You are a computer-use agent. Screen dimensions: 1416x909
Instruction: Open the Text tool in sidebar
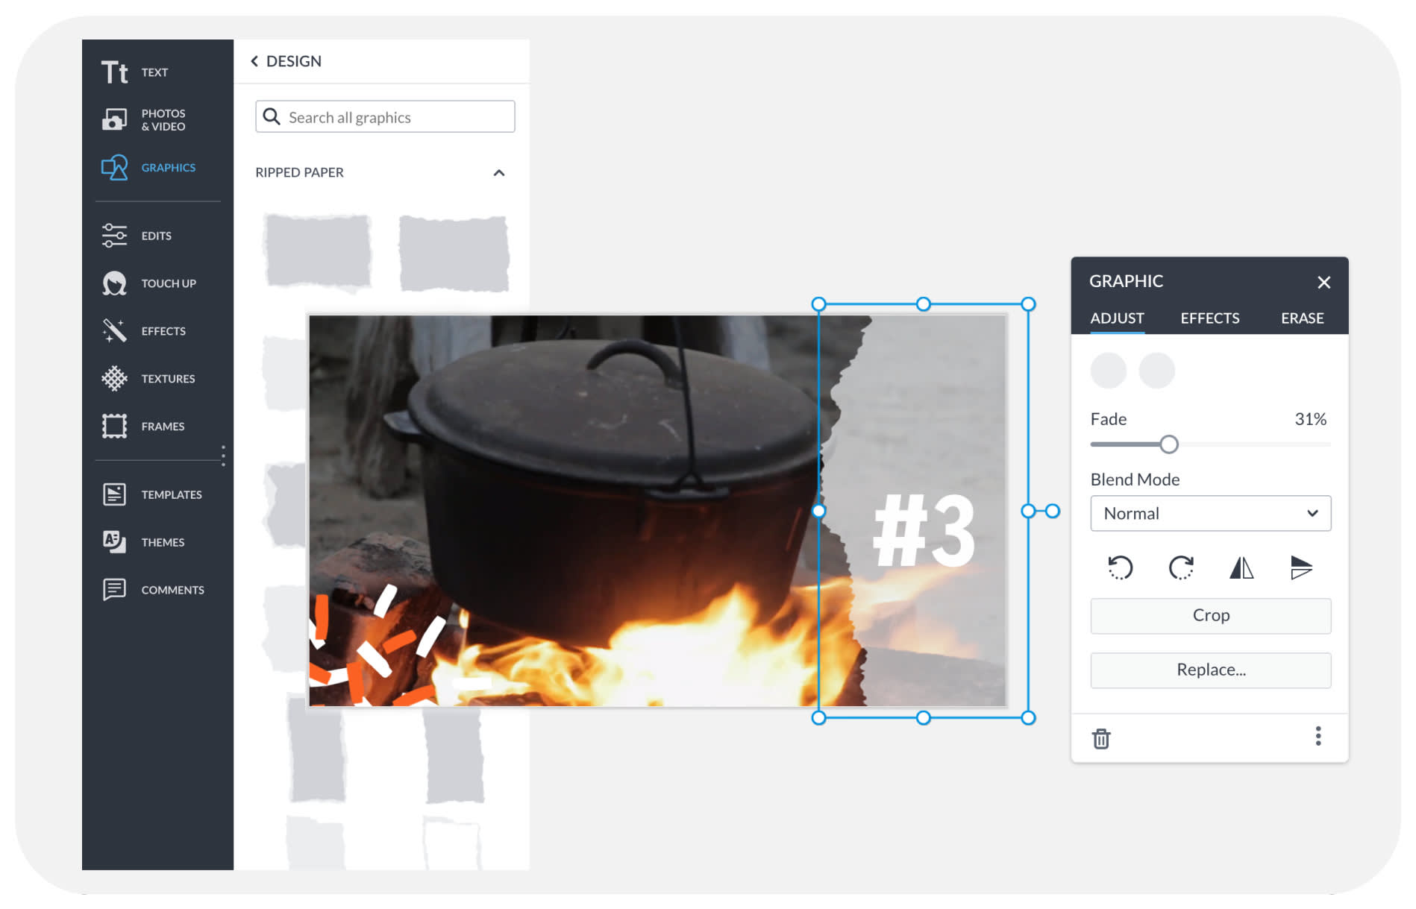(x=136, y=72)
